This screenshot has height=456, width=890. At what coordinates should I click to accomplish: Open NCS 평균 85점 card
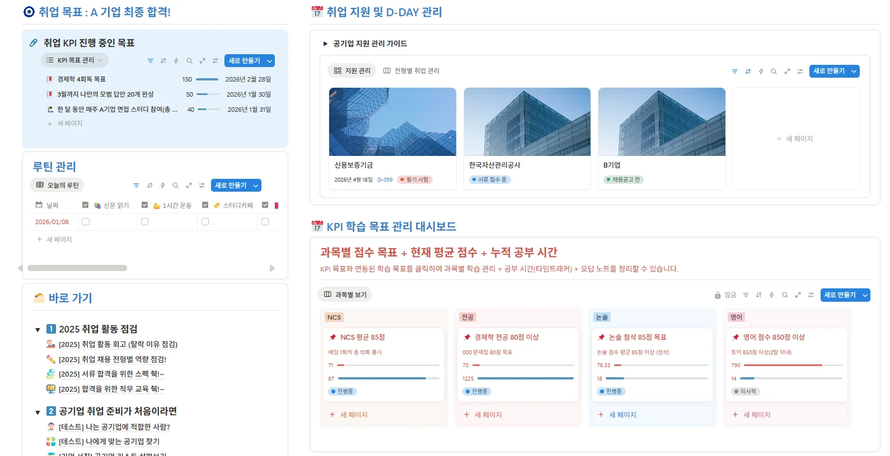(383, 364)
